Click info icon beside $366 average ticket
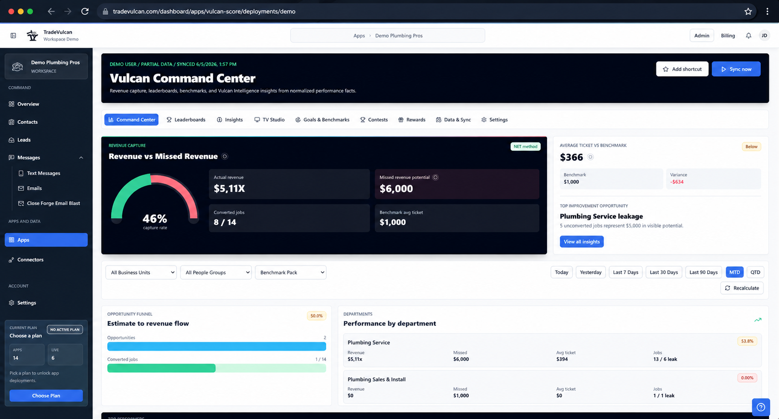Screen dimensions: 779x419 [590, 157]
